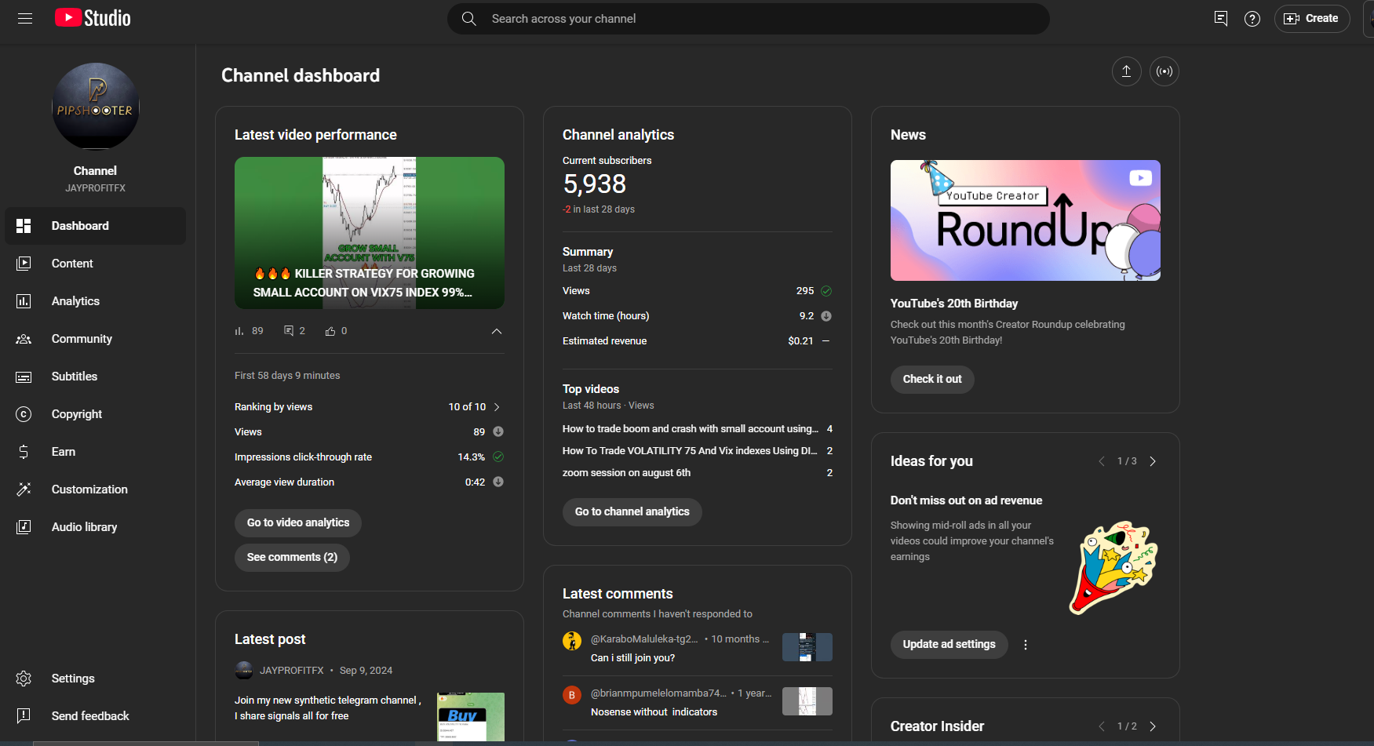Click the Don't miss out on ad revenue title
Image resolution: width=1374 pixels, height=746 pixels.
click(967, 500)
